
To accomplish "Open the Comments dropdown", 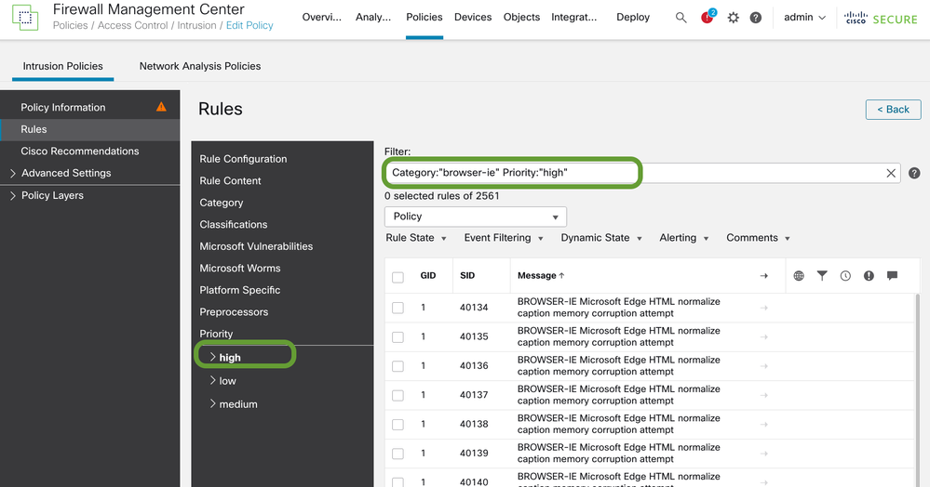I will (758, 238).
